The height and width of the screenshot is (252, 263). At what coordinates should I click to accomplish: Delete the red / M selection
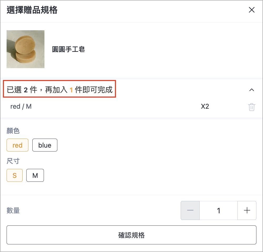252,107
